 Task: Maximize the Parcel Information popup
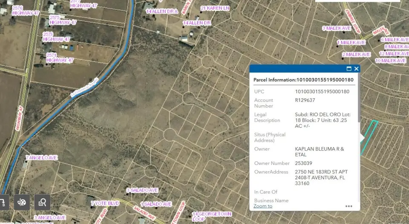(x=349, y=69)
